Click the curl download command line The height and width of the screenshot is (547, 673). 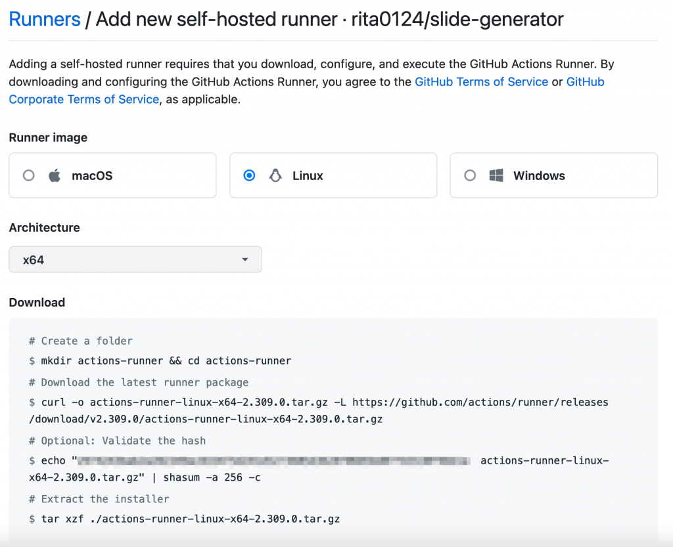[319, 410]
